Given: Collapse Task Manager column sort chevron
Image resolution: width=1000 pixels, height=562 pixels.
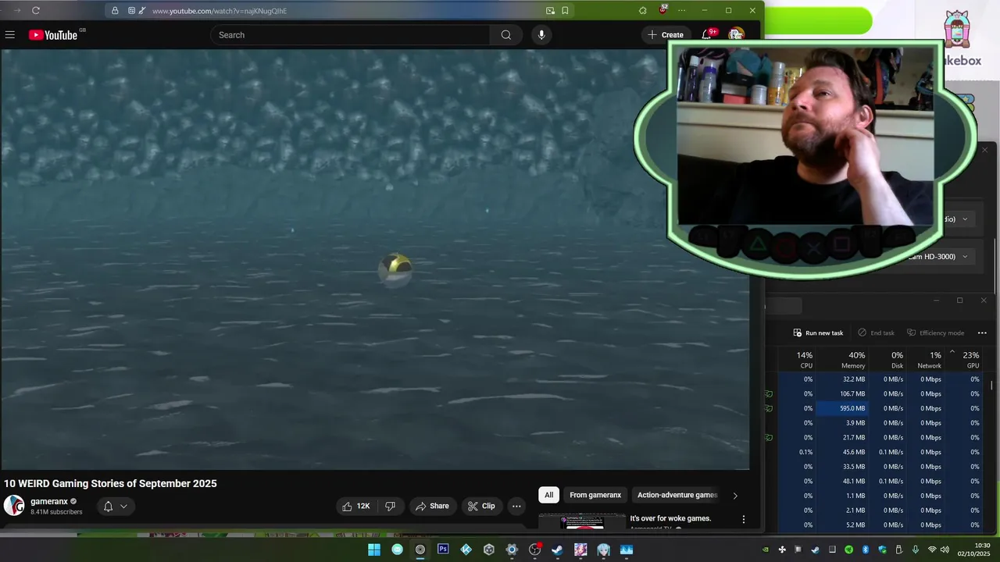Looking at the screenshot, I should 952,352.
